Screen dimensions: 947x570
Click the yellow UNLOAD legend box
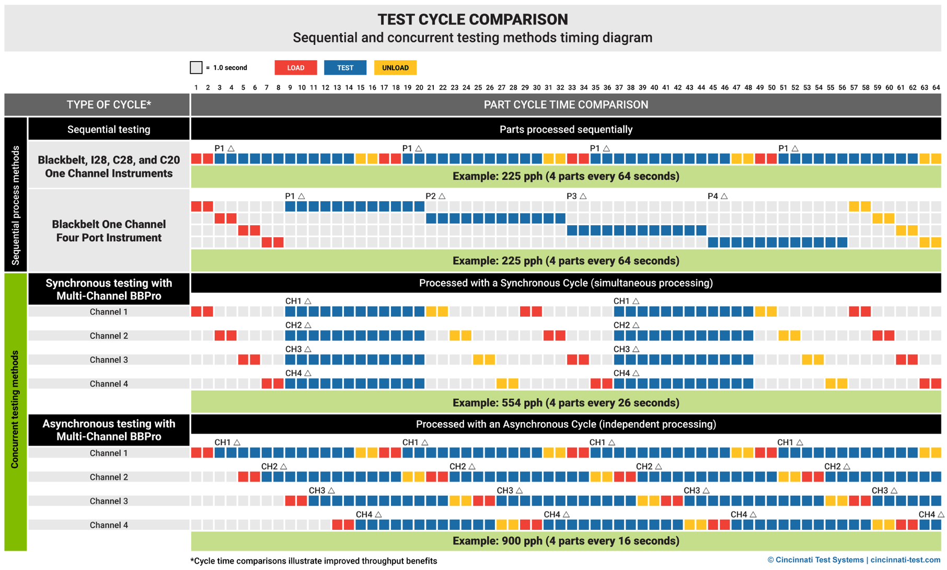pos(395,68)
